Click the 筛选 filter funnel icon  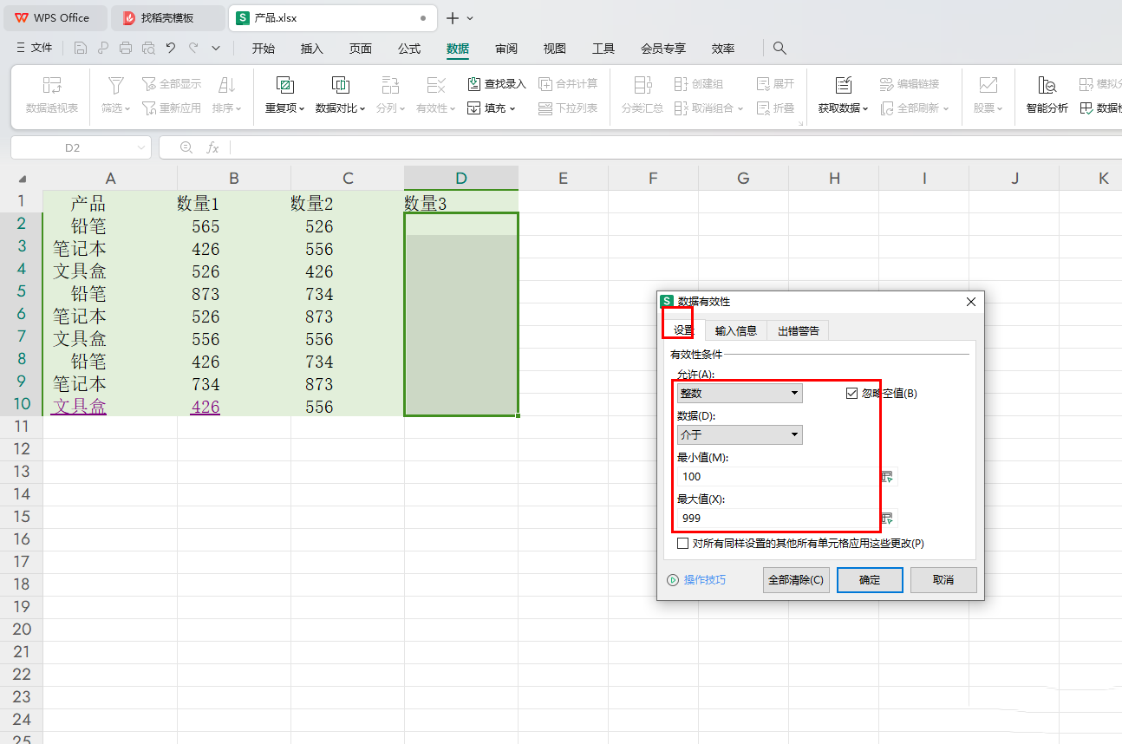point(115,85)
